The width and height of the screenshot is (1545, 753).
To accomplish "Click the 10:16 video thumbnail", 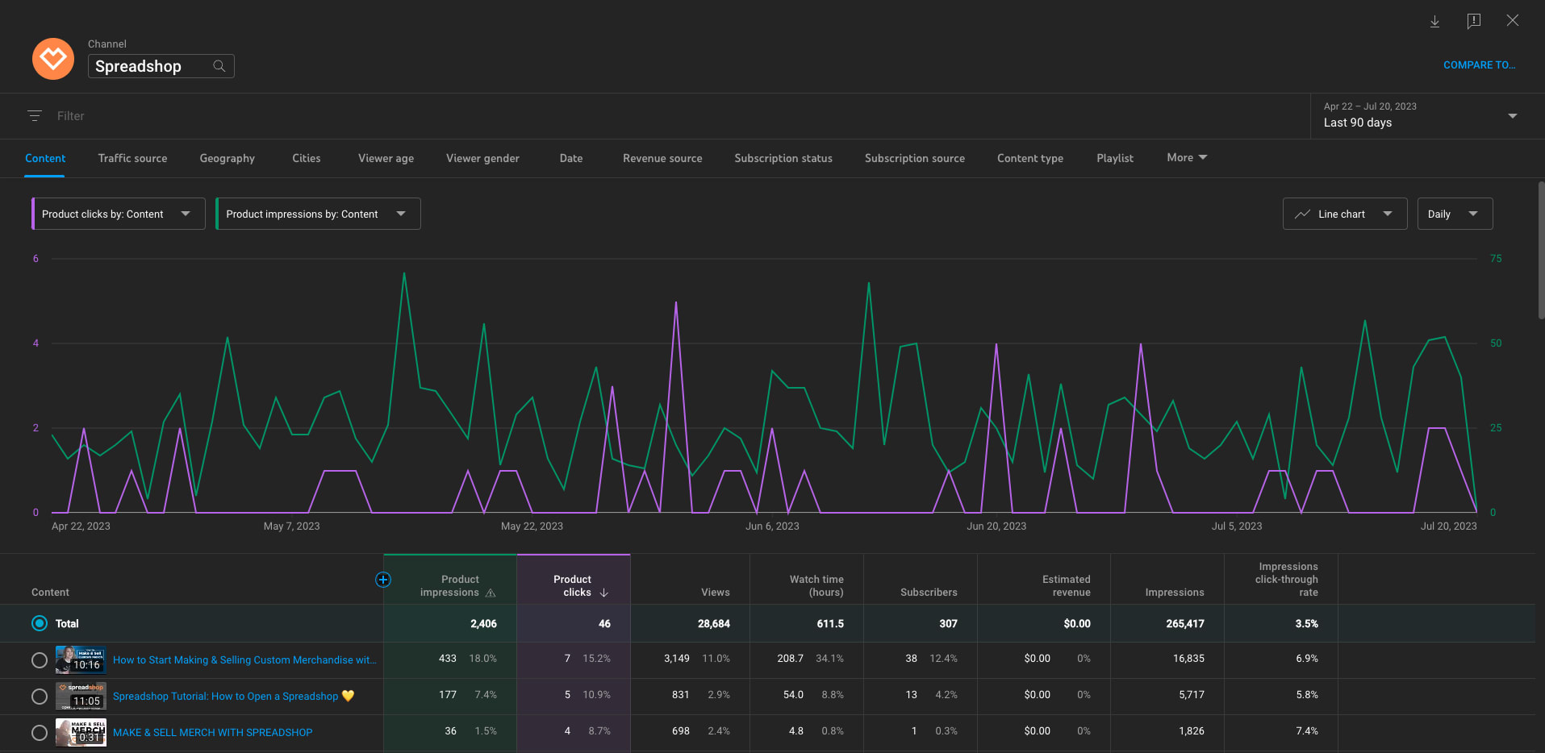I will [x=81, y=659].
